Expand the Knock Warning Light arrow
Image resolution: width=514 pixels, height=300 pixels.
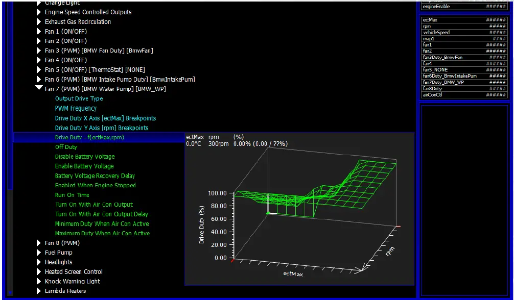(39, 282)
